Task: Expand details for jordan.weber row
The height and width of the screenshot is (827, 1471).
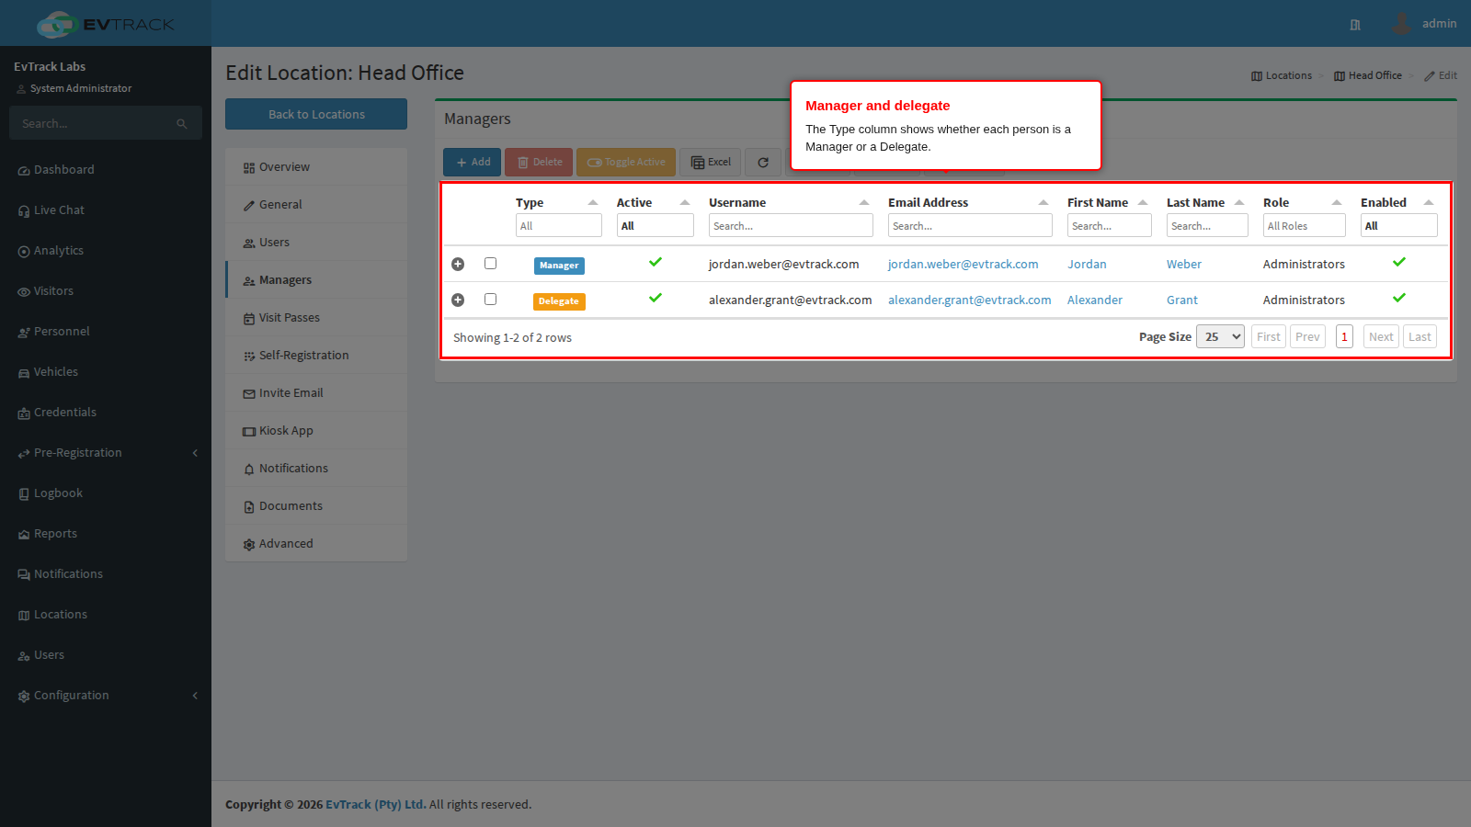Action: tap(458, 265)
